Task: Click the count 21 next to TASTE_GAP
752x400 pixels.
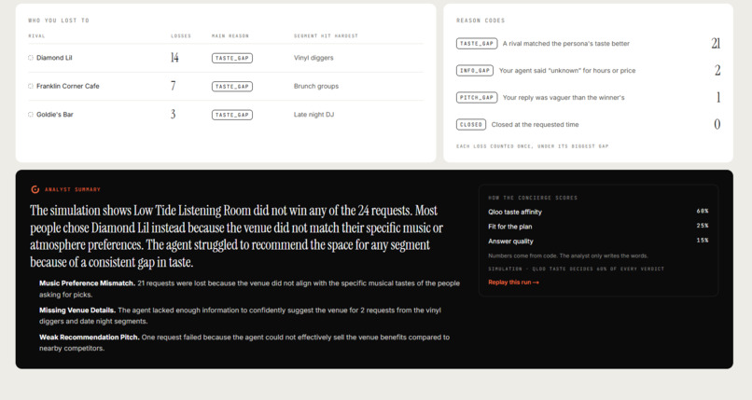Action: click(716, 44)
